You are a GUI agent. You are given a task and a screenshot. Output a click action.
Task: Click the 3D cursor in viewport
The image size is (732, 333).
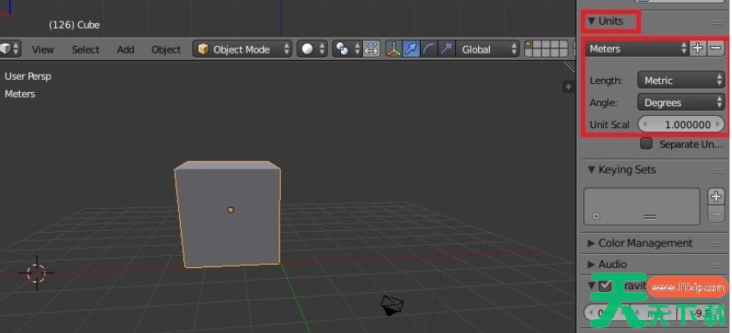click(36, 273)
